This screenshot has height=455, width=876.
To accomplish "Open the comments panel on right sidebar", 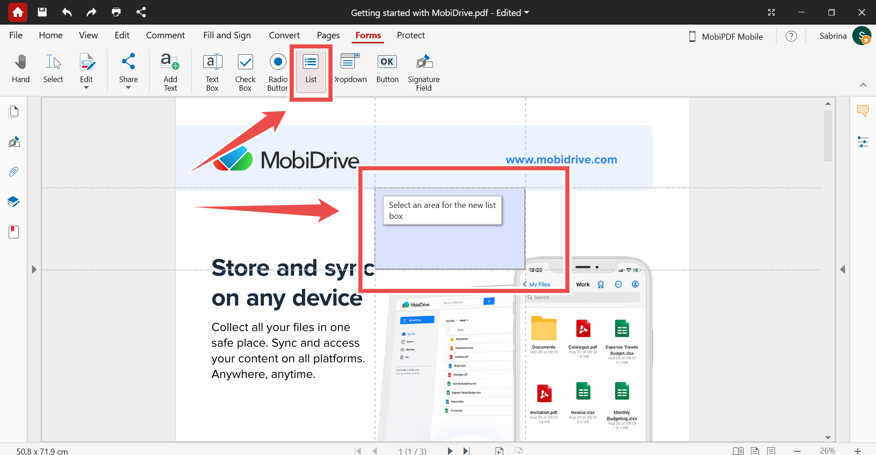I will pyautogui.click(x=863, y=111).
